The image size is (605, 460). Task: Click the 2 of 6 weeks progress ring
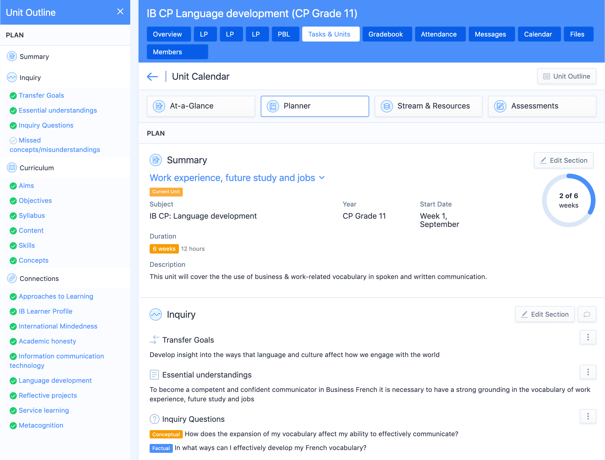569,200
